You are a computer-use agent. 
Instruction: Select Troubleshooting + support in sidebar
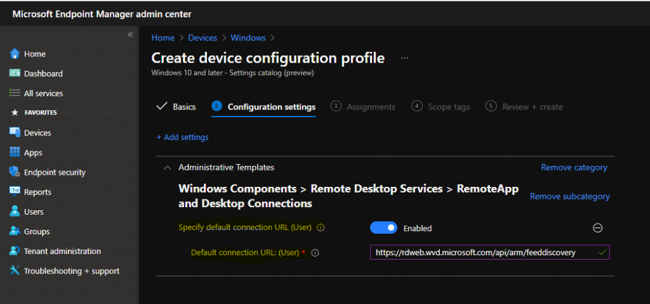point(72,271)
